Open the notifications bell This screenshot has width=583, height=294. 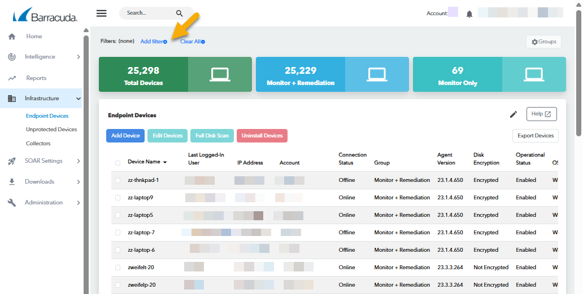(469, 14)
